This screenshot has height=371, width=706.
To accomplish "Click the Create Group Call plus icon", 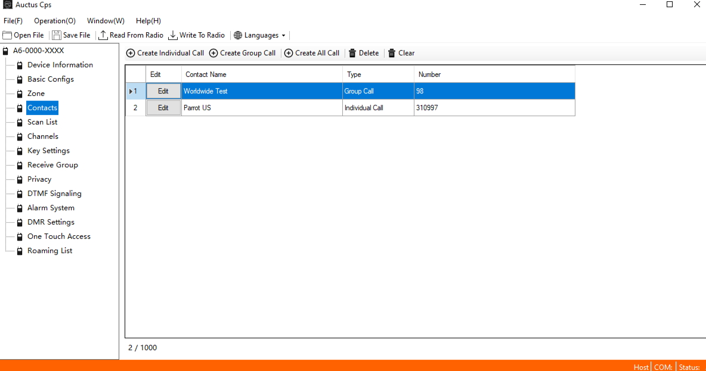I will (213, 53).
